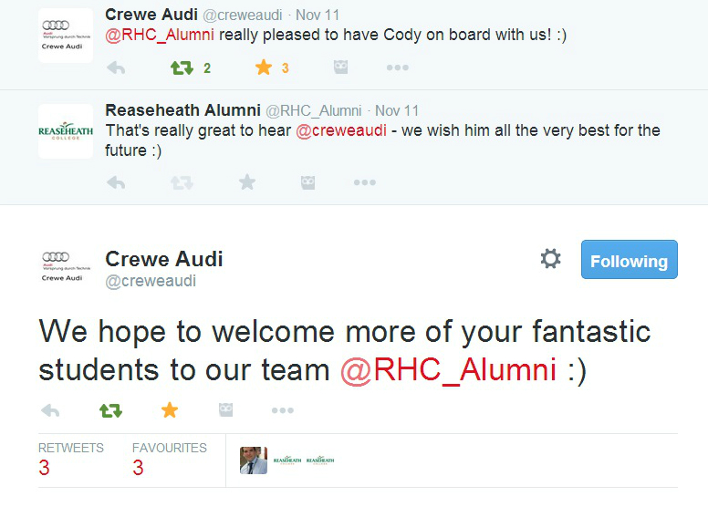Viewport: 708px width, 507px height.
Task: Undo retweet on main Crewe Audi tweet
Action: click(x=110, y=410)
